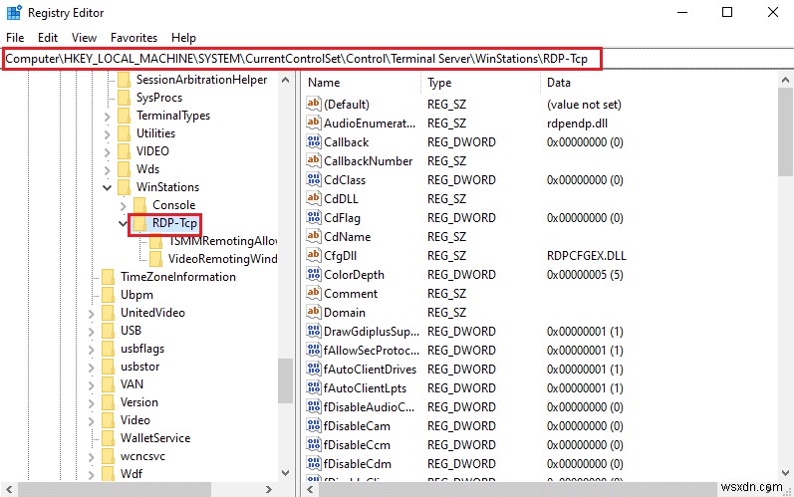Expand the TerminalTypes key

(107, 117)
